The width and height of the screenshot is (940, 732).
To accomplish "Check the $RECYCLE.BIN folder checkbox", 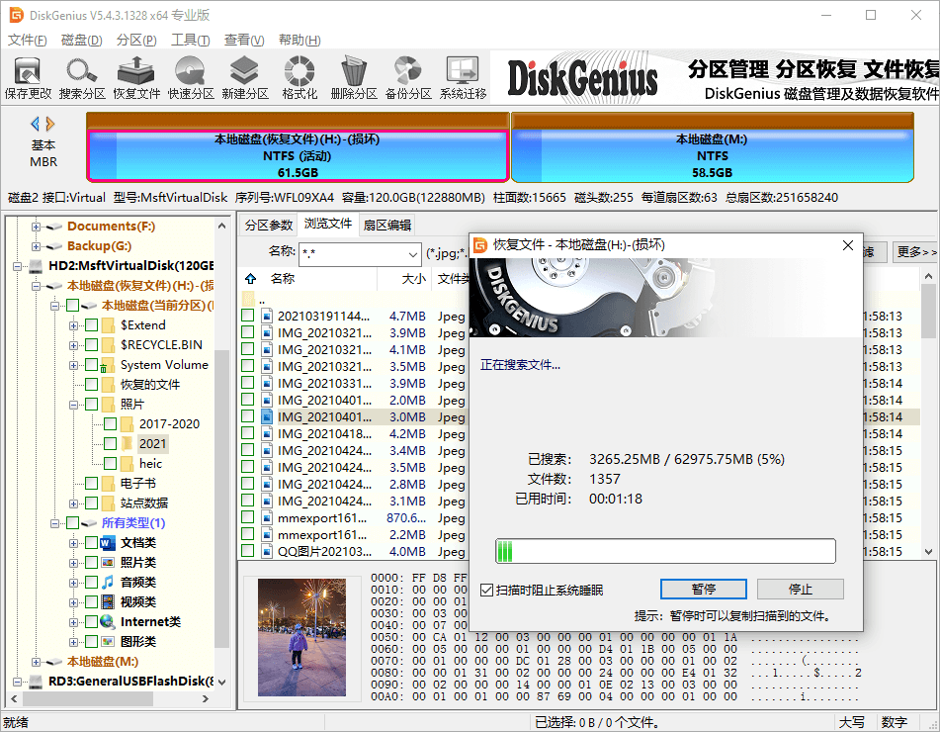I will [91, 345].
